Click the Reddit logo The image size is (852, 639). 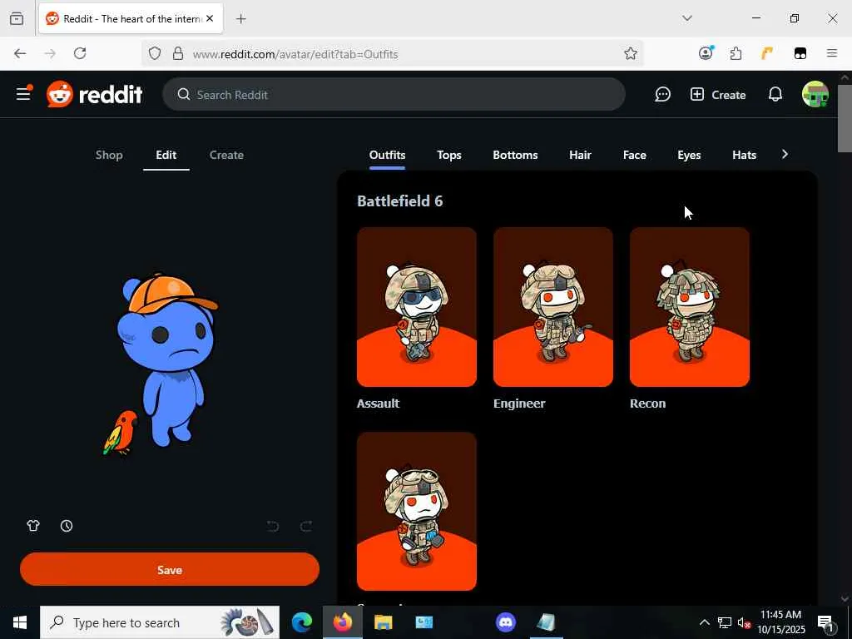pyautogui.click(x=95, y=95)
